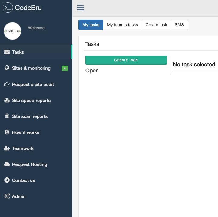218x217 pixels.
Task: Select the My tasks tab
Action: click(x=91, y=25)
